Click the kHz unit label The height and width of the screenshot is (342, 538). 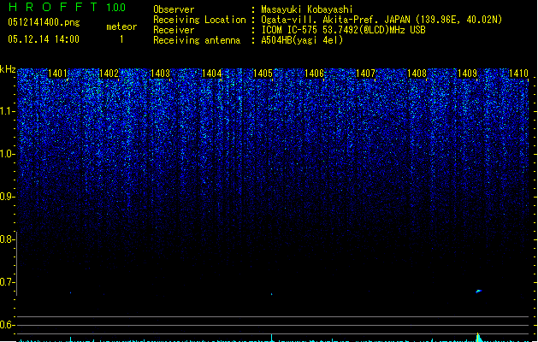8,69
